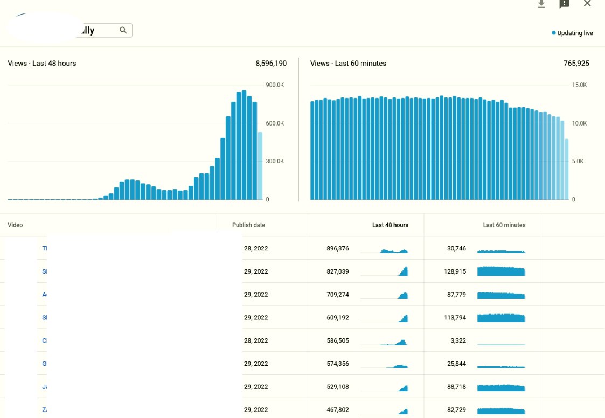Click the Publish date column header
This screenshot has width=605, height=418.
[x=248, y=225]
